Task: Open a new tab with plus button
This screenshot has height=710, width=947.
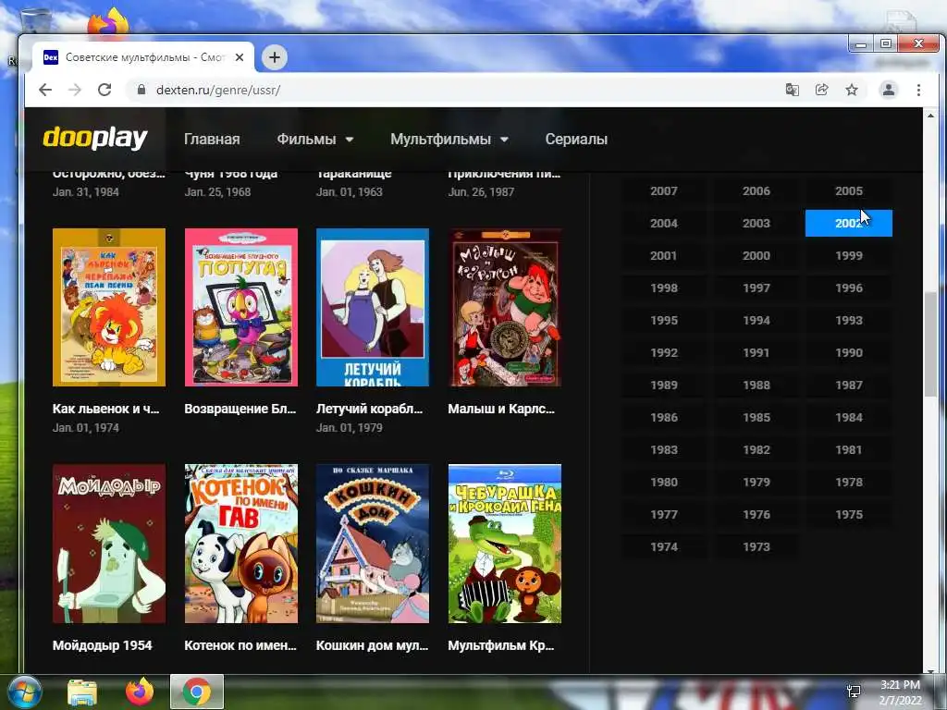Action: (x=274, y=57)
